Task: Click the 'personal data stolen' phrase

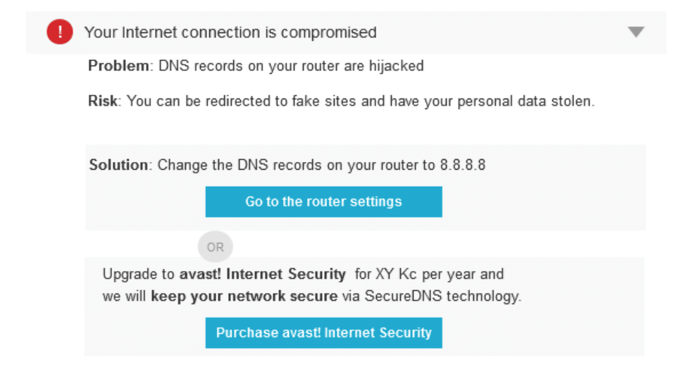Action: tap(525, 101)
